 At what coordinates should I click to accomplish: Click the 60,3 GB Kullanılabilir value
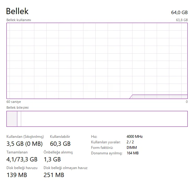pos(60,144)
